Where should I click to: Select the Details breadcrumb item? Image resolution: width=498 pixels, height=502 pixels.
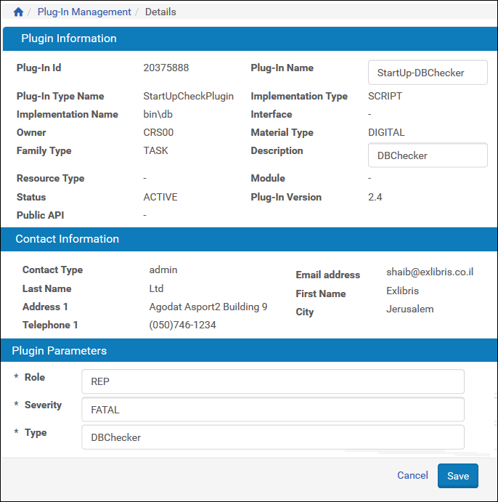click(160, 12)
